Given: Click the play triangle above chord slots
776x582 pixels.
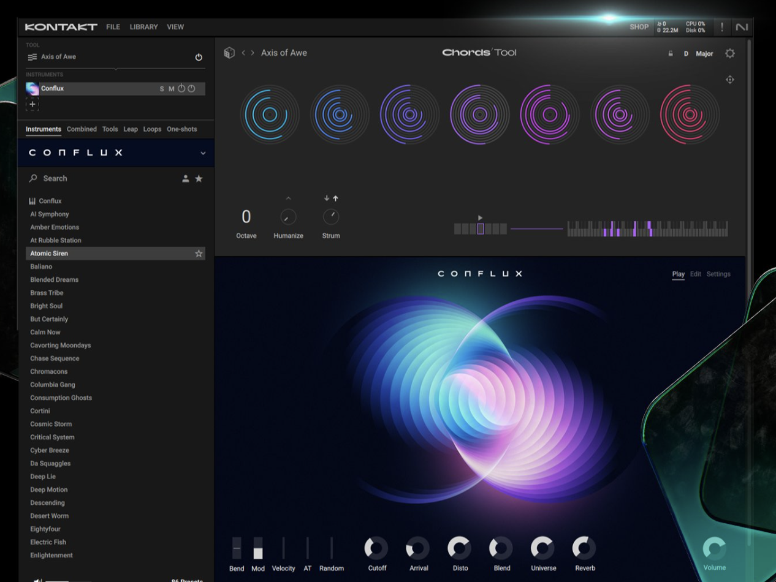Looking at the screenshot, I should [480, 217].
